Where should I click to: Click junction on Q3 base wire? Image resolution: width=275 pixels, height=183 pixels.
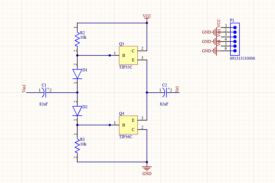[110, 55]
